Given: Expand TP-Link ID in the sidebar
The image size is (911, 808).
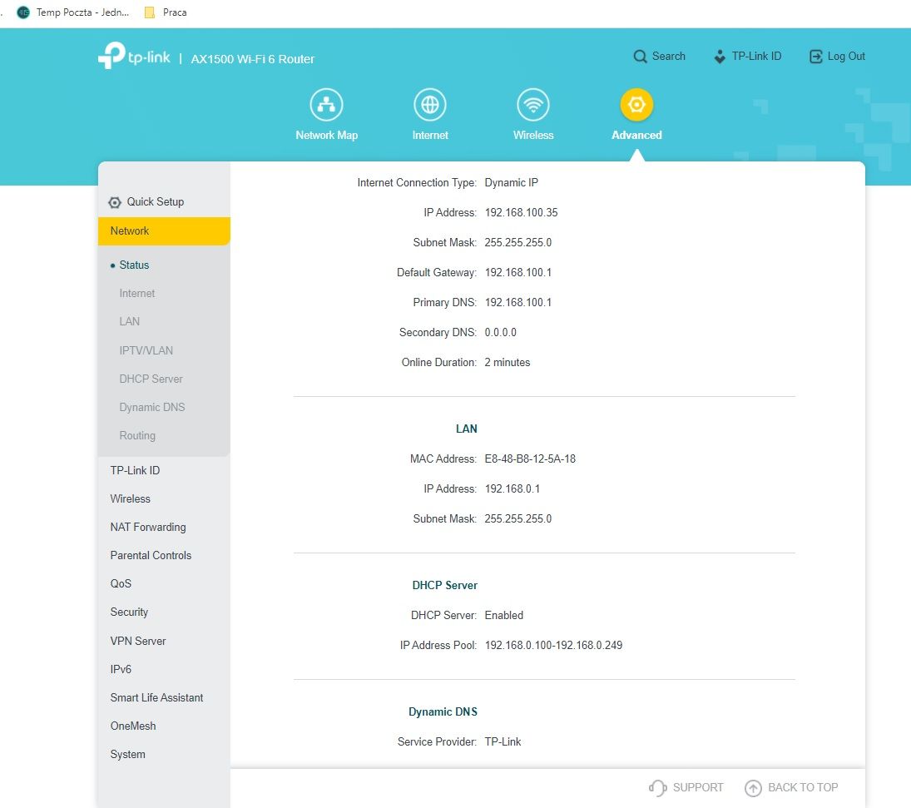Looking at the screenshot, I should [x=135, y=470].
